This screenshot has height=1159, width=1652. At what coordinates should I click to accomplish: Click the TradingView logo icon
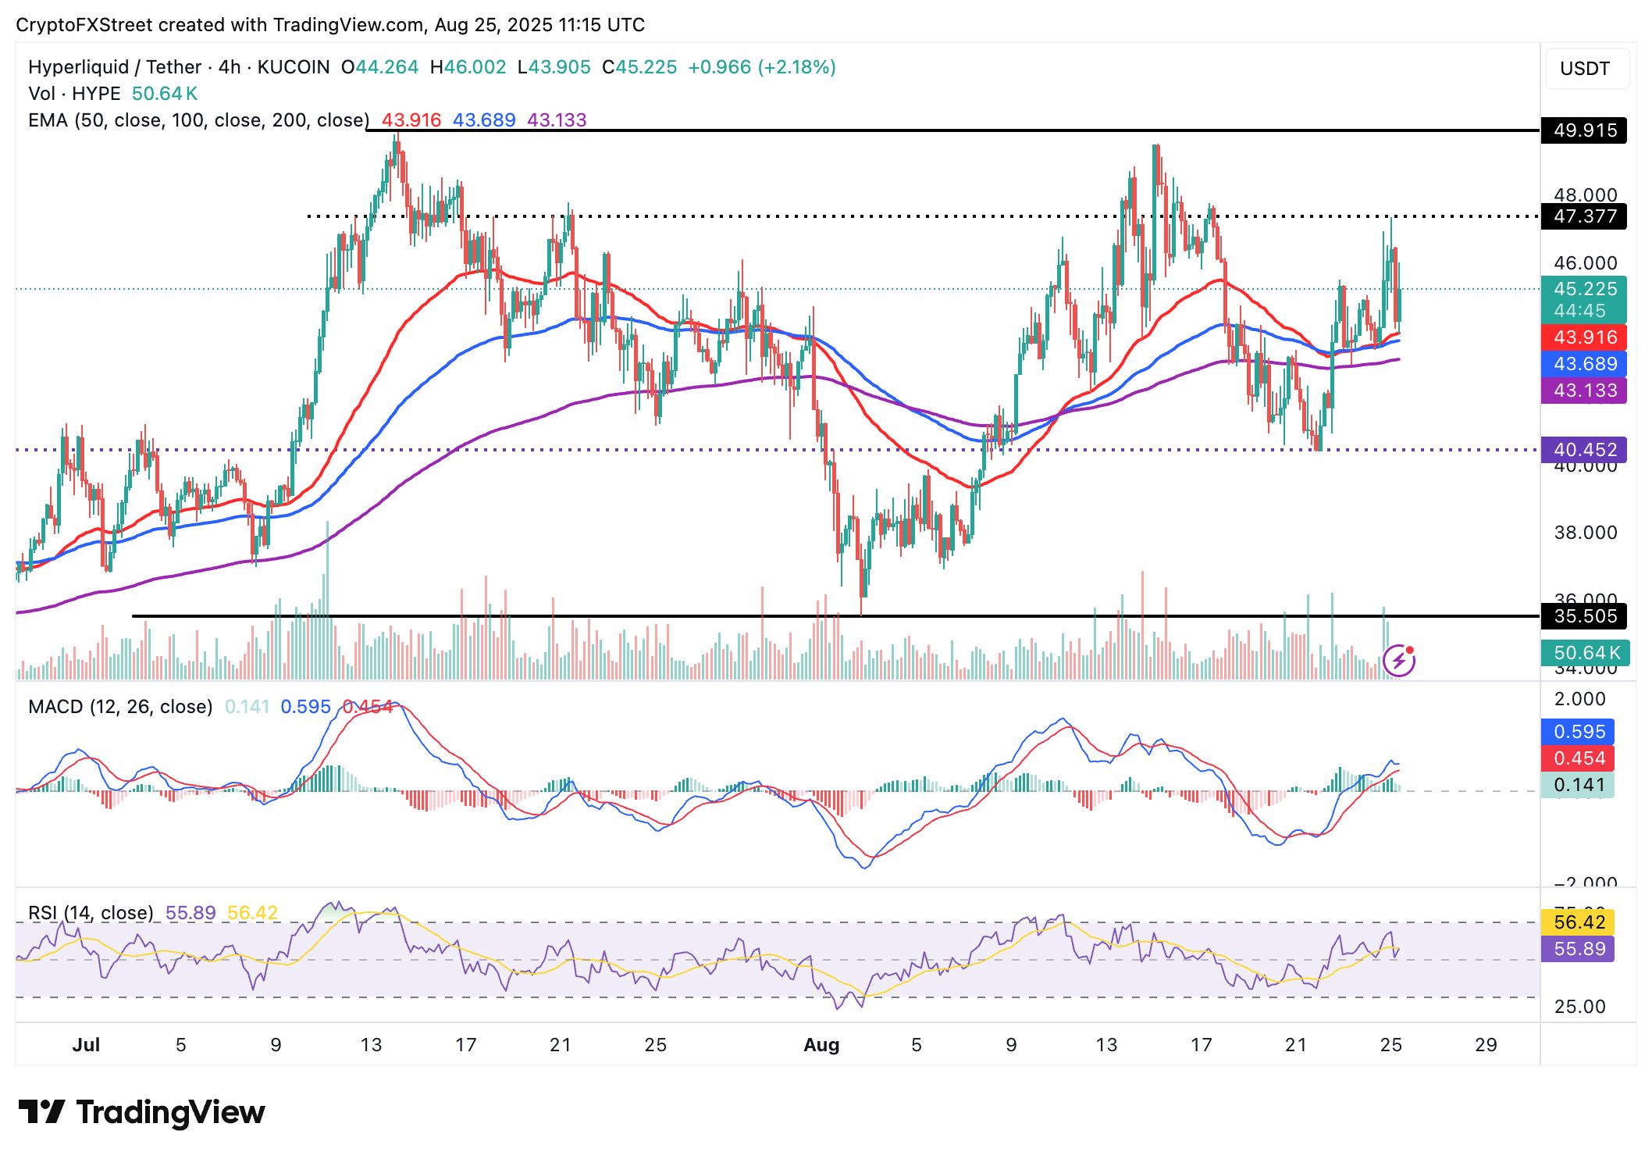(x=42, y=1111)
